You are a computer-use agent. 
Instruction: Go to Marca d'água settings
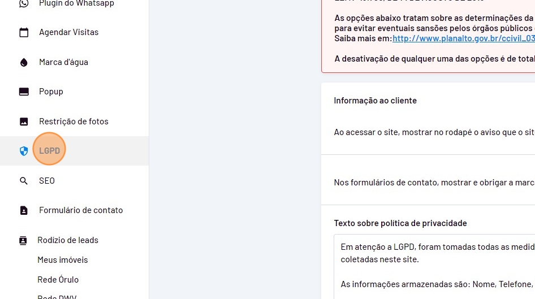pos(63,62)
